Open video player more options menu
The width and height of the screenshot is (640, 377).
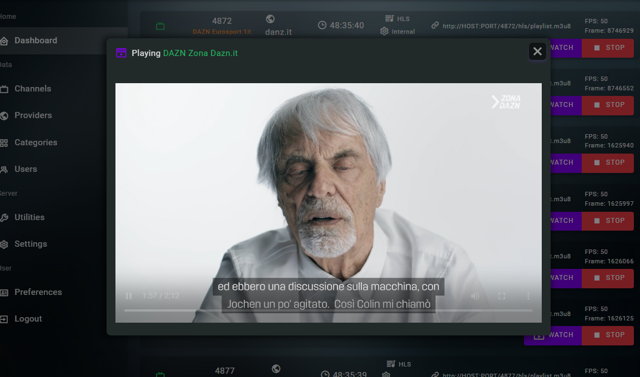(x=528, y=296)
